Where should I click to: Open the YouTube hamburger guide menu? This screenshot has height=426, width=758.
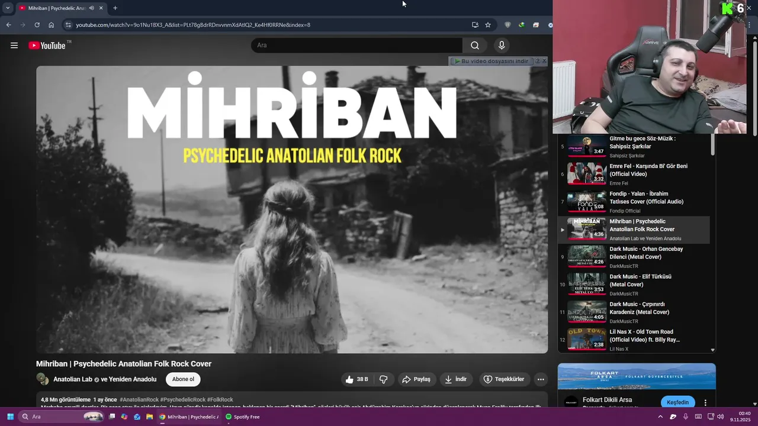(x=14, y=46)
